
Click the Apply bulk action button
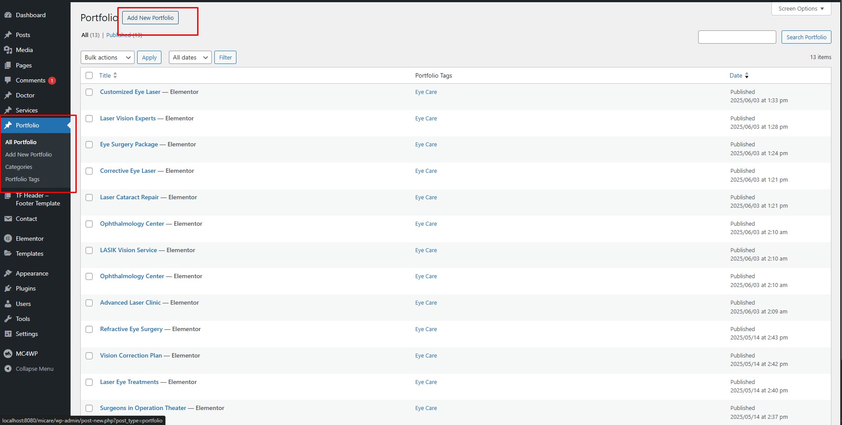pyautogui.click(x=150, y=57)
